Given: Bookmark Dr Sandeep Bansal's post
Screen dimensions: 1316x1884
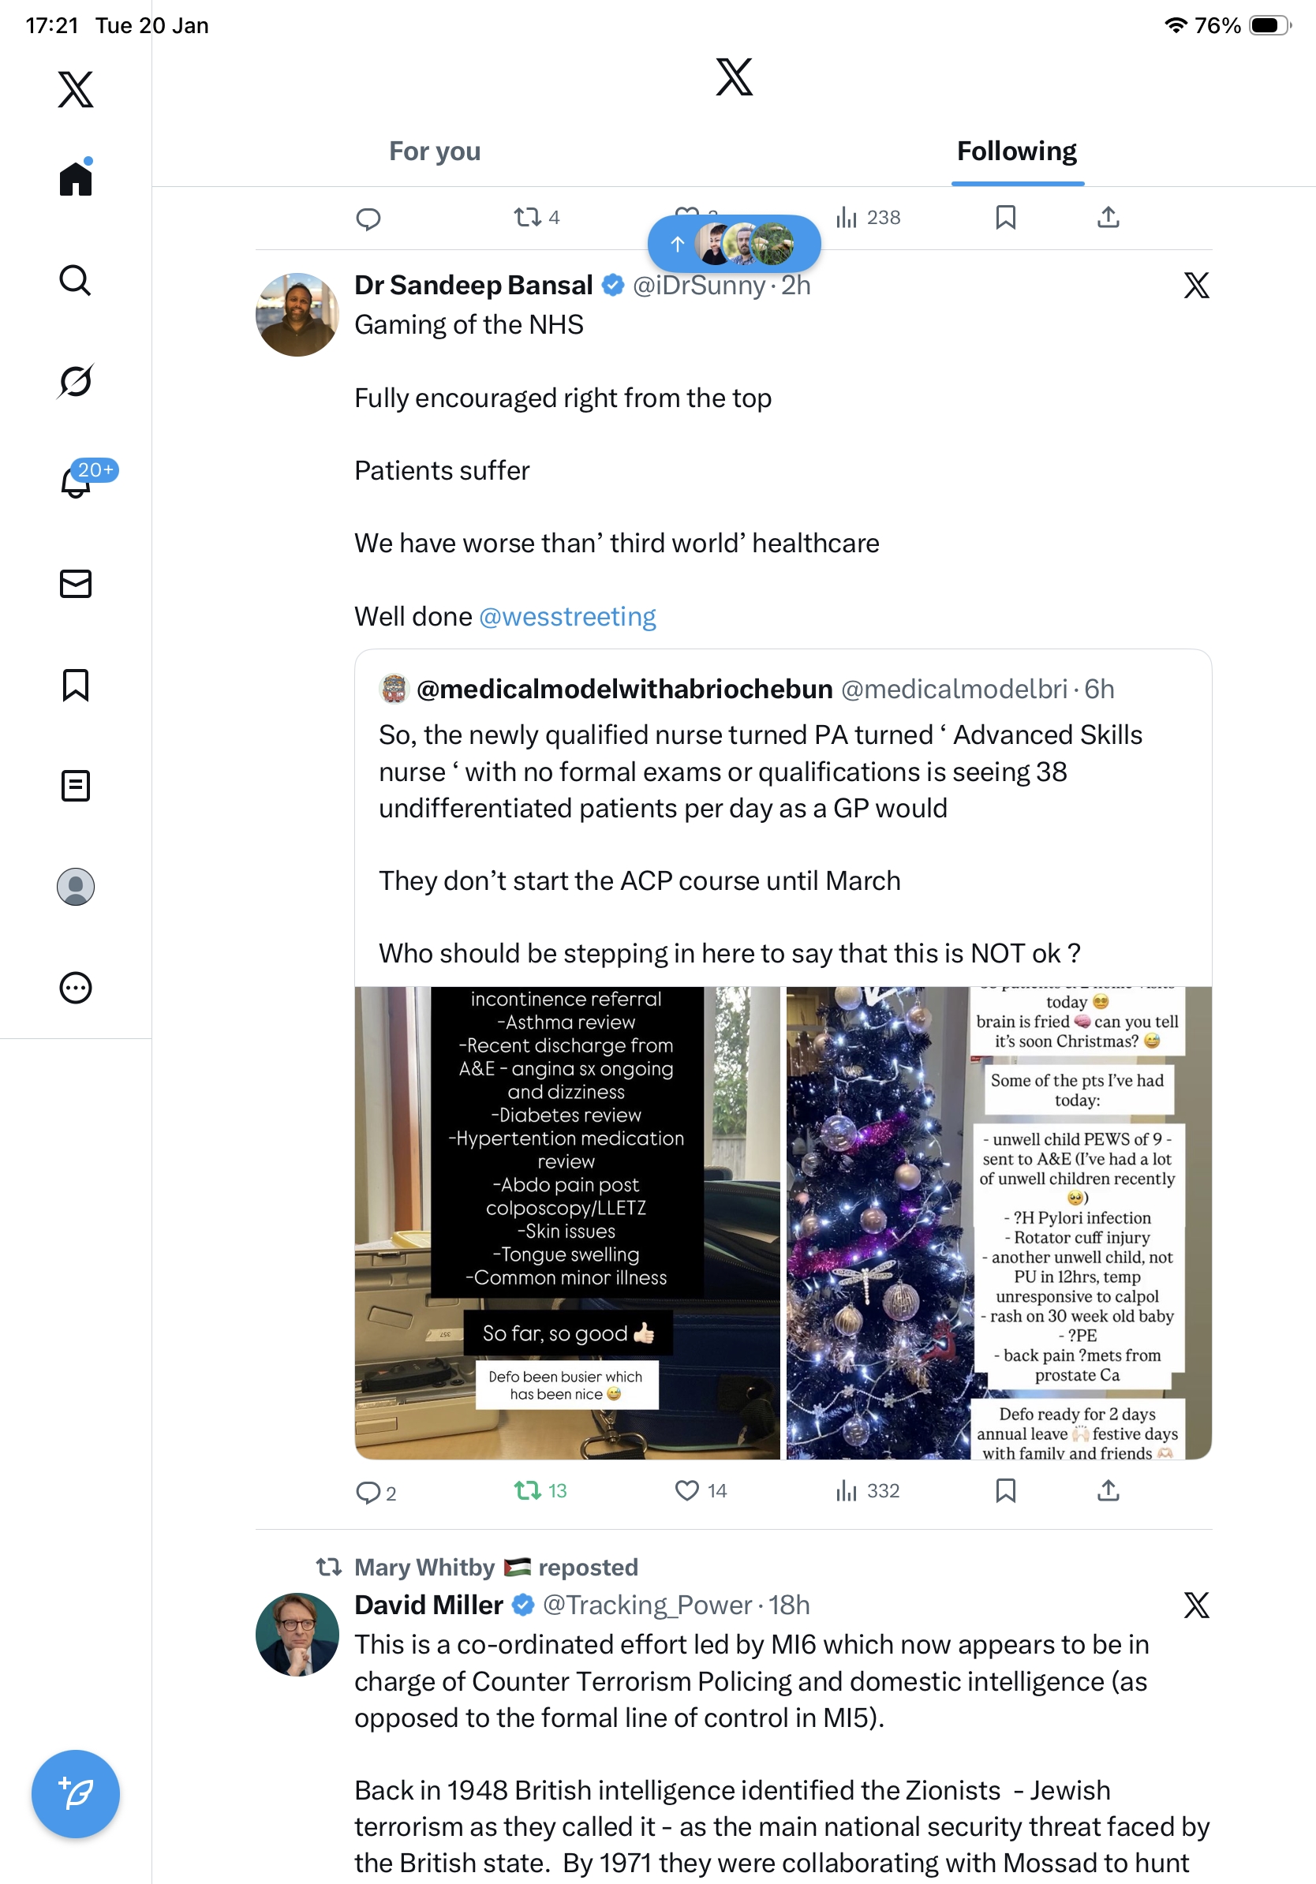Looking at the screenshot, I should [x=1005, y=1490].
